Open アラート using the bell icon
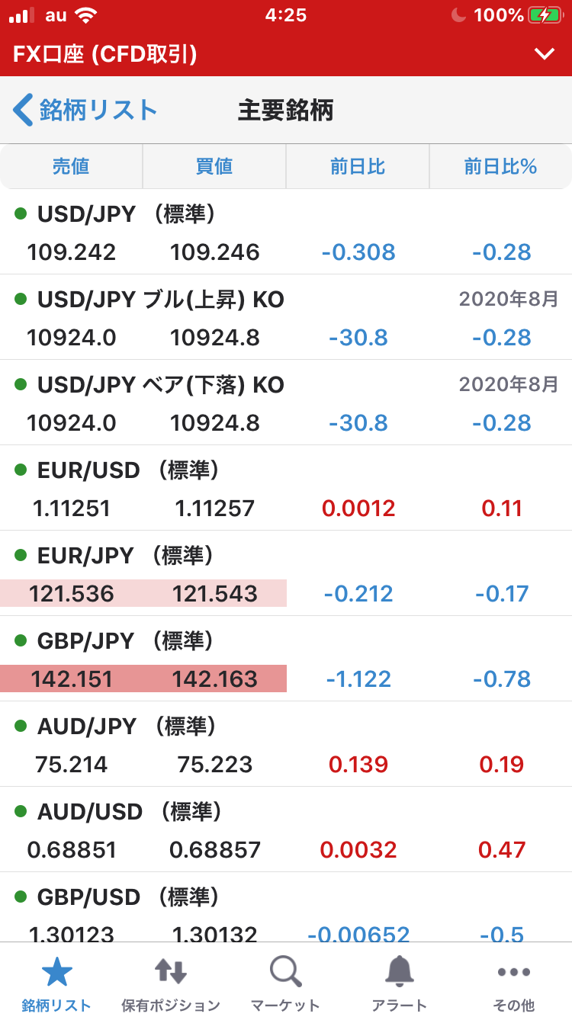The image size is (572, 1017). [400, 971]
